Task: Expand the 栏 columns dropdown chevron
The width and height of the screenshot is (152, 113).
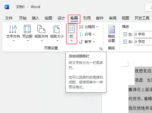Action: click(x=72, y=40)
